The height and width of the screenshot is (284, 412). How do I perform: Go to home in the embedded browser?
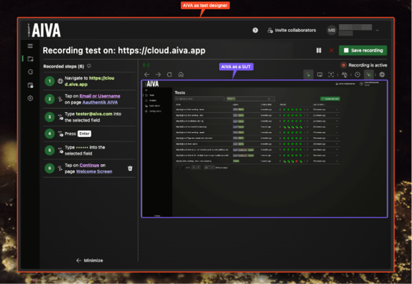click(x=180, y=74)
